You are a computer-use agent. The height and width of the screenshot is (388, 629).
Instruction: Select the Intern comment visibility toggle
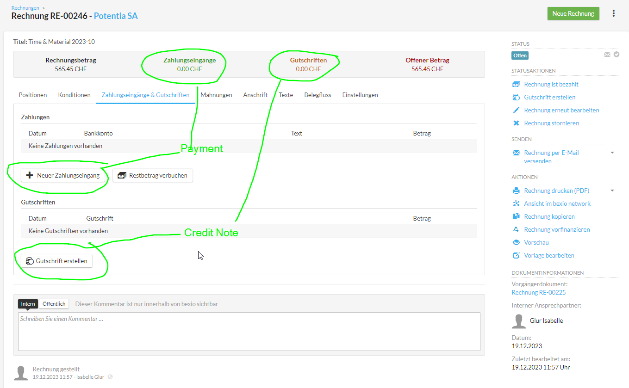(x=28, y=304)
